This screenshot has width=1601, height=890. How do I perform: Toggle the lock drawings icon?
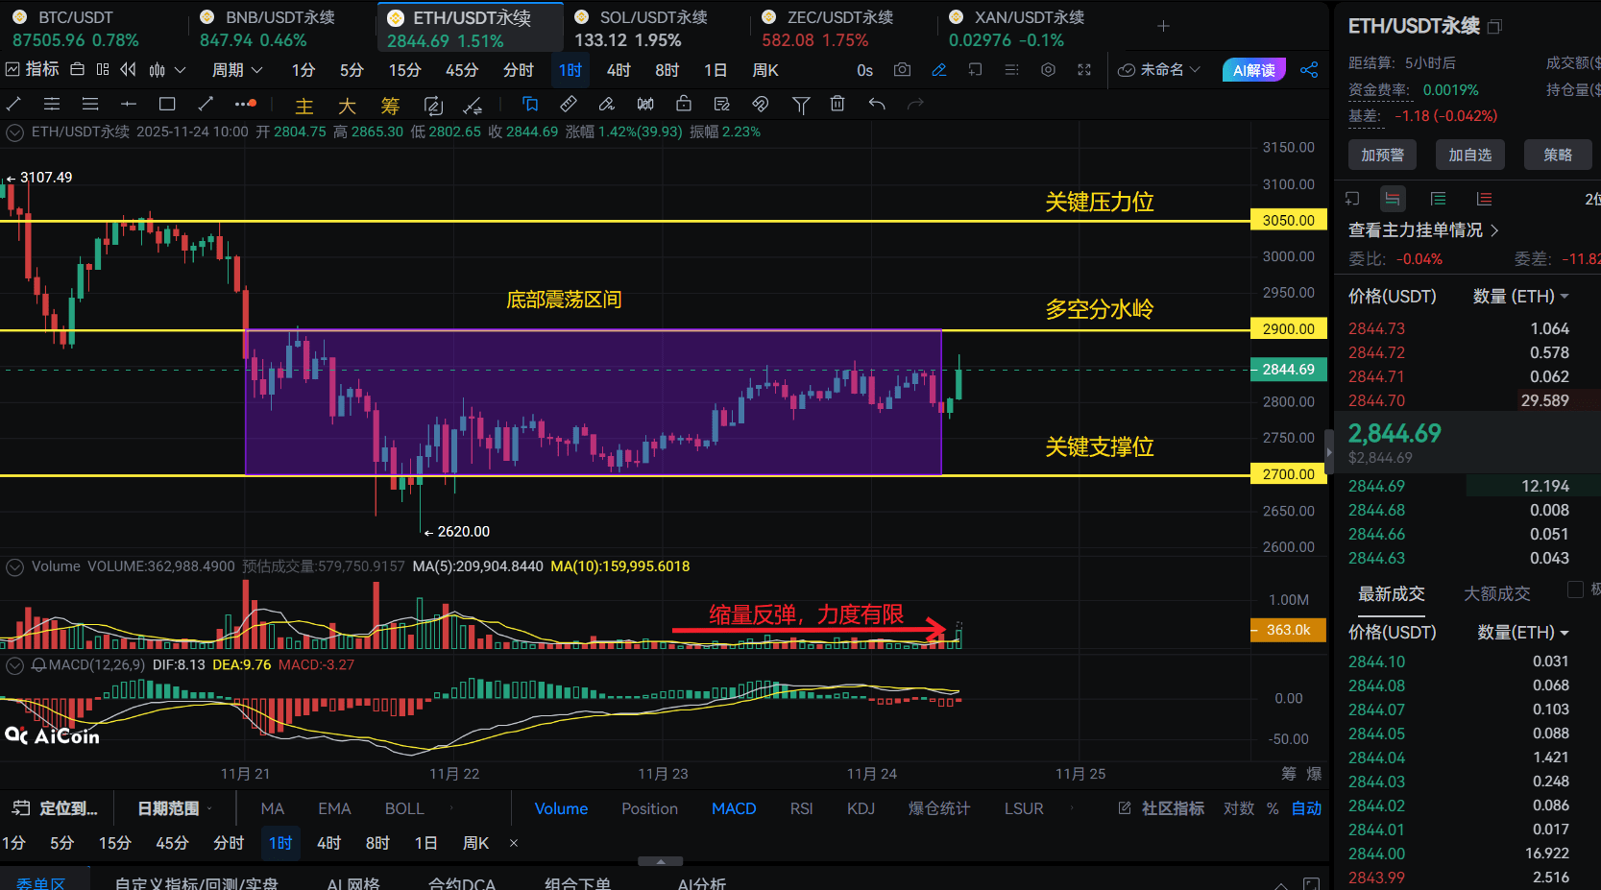coord(684,104)
